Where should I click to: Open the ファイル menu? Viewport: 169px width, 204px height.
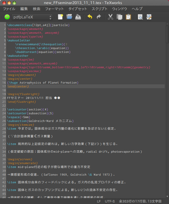pos(9,9)
